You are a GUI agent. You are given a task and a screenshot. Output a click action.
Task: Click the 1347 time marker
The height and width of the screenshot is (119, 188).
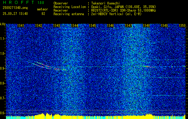coord(128,25)
